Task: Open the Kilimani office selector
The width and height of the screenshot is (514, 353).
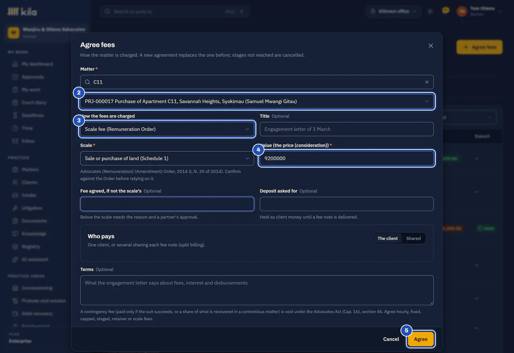Action: (x=393, y=11)
